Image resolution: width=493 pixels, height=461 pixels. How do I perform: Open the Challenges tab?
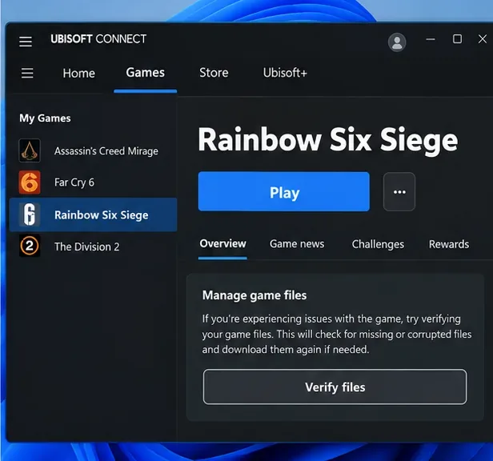coord(378,244)
